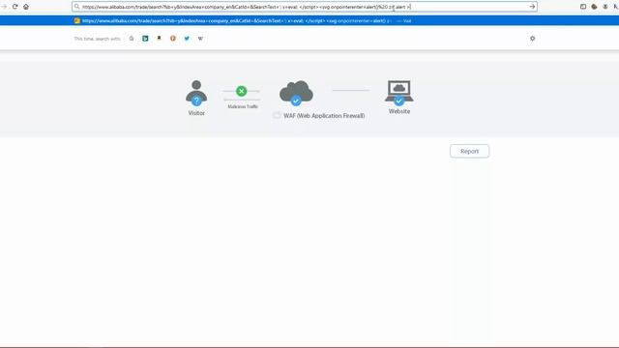619x348 pixels.
Task: Click the green malicious traffic blocked icon
Action: point(242,91)
